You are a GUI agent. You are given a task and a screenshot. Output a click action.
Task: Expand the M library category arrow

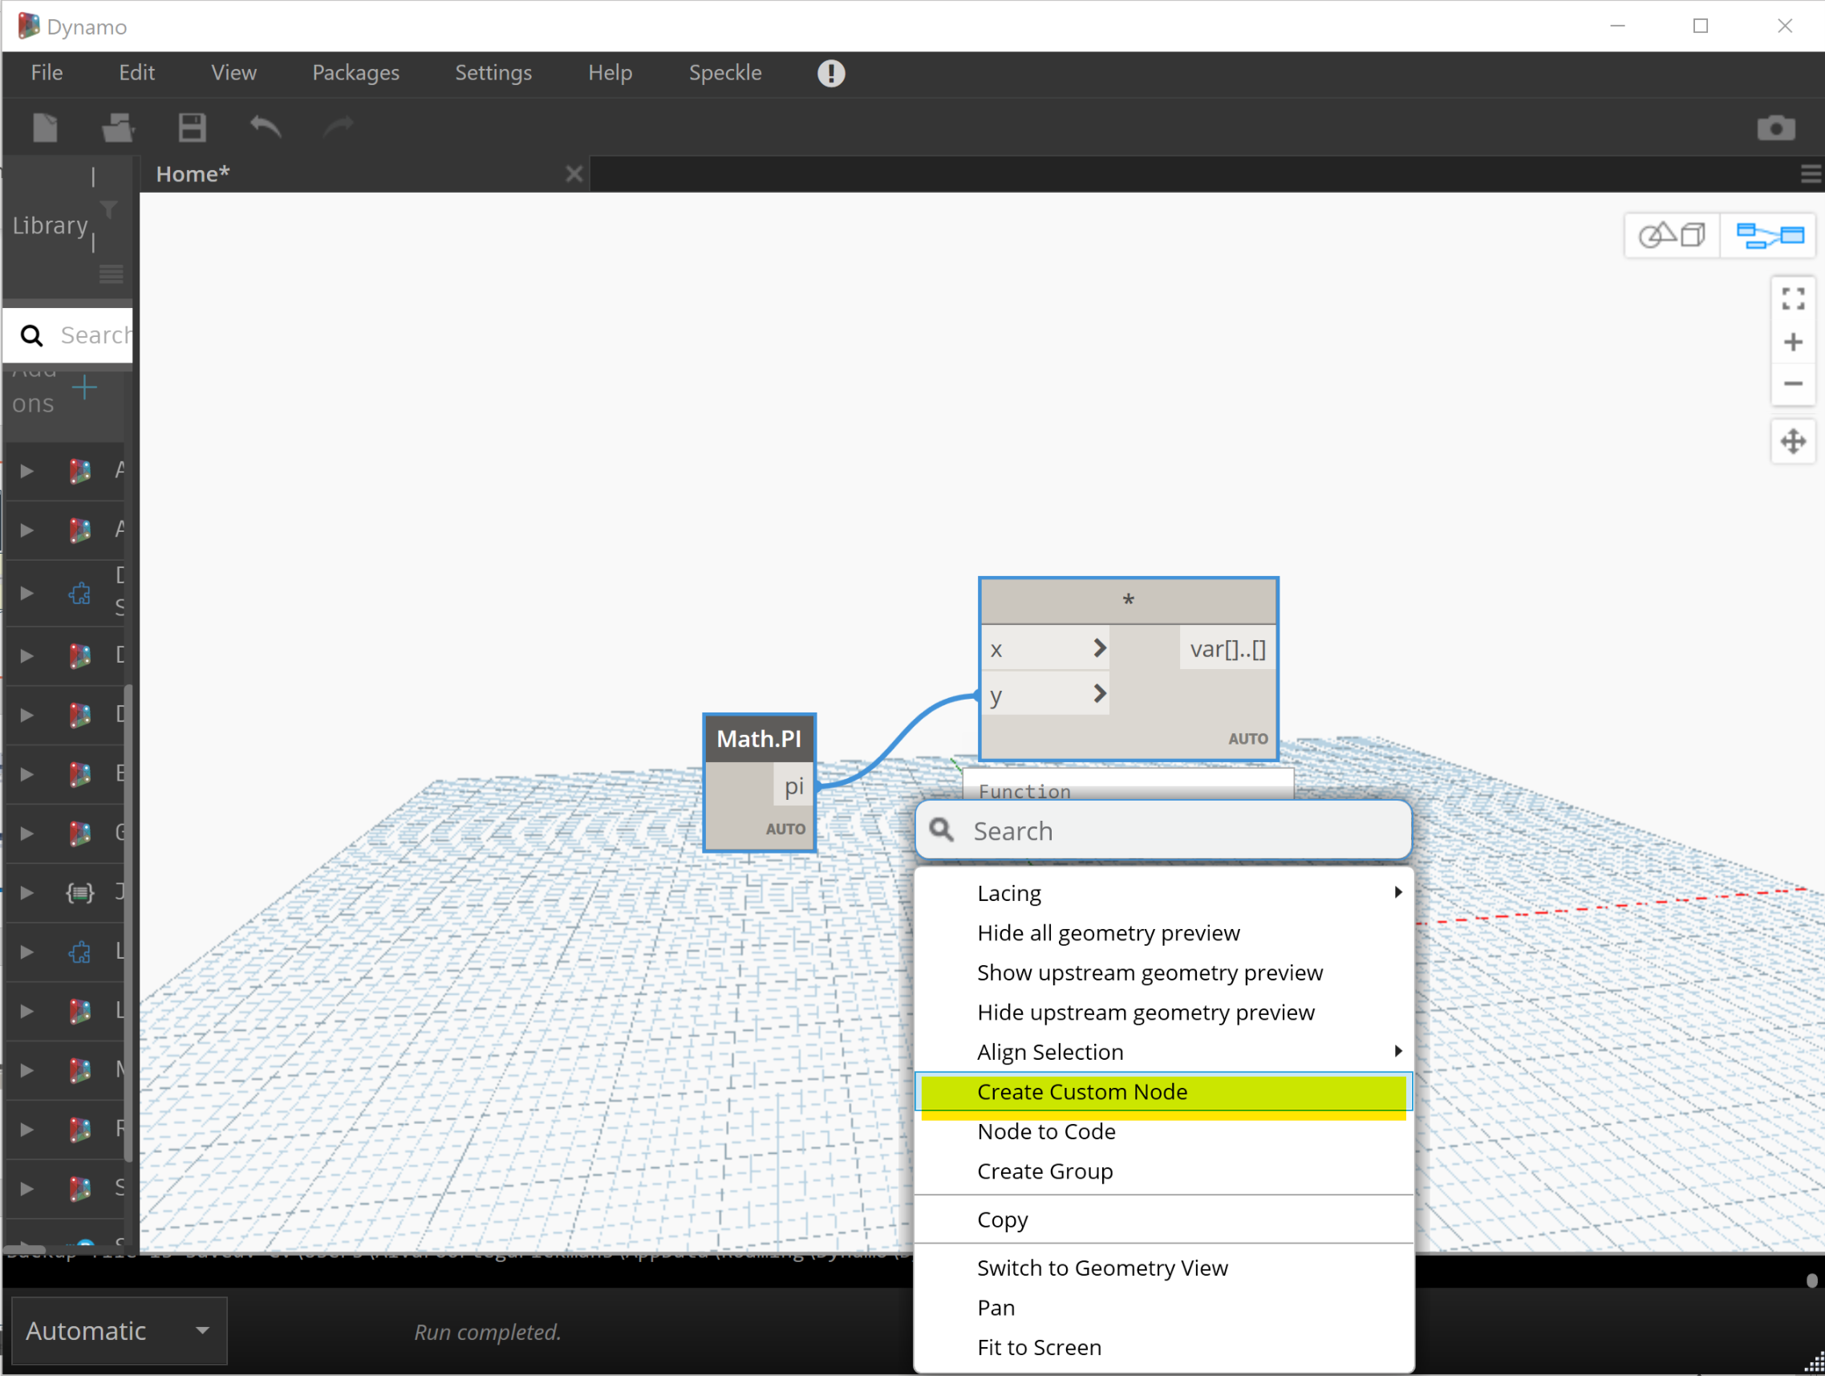click(x=26, y=1070)
